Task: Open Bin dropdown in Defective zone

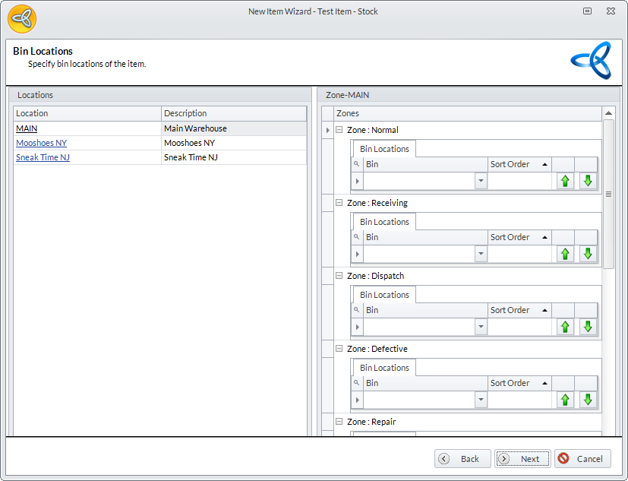Action: [481, 400]
